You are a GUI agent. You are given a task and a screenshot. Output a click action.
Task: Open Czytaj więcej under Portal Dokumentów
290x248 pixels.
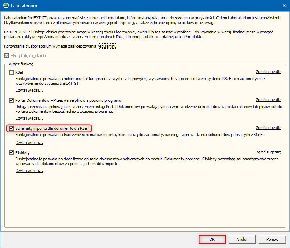point(29,118)
